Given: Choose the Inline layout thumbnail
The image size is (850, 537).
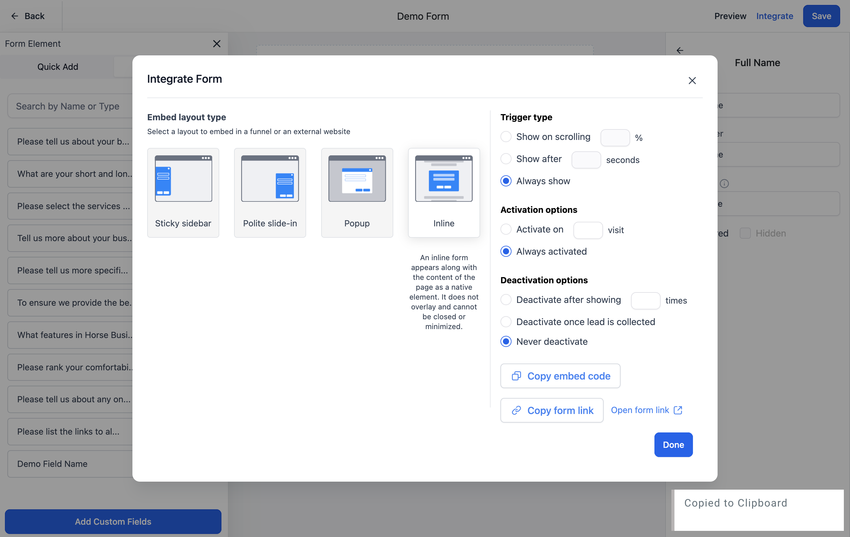Looking at the screenshot, I should 444,193.
